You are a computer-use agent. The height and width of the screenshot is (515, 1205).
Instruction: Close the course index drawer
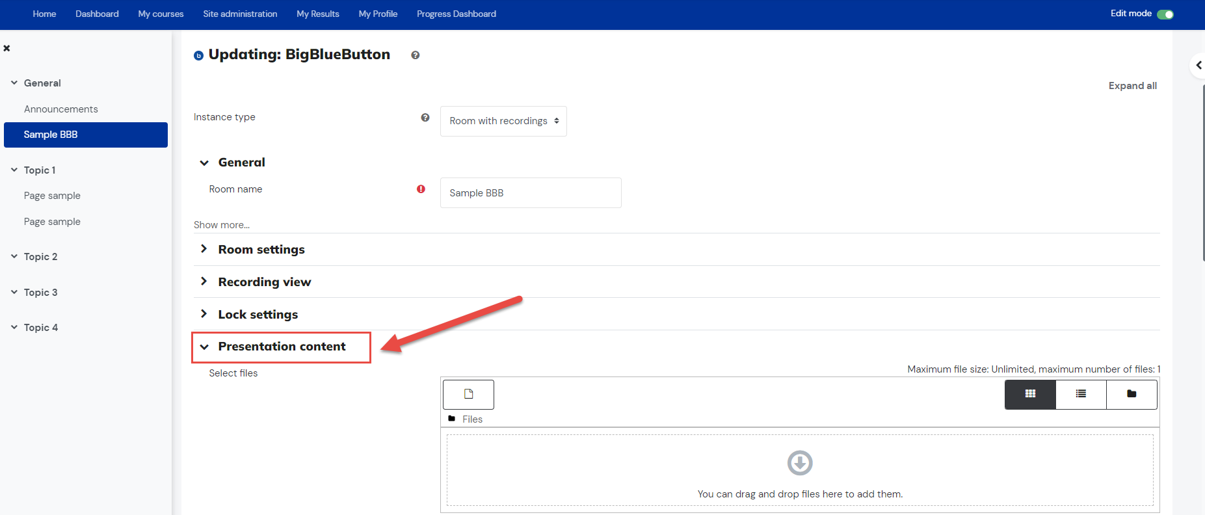click(x=7, y=48)
